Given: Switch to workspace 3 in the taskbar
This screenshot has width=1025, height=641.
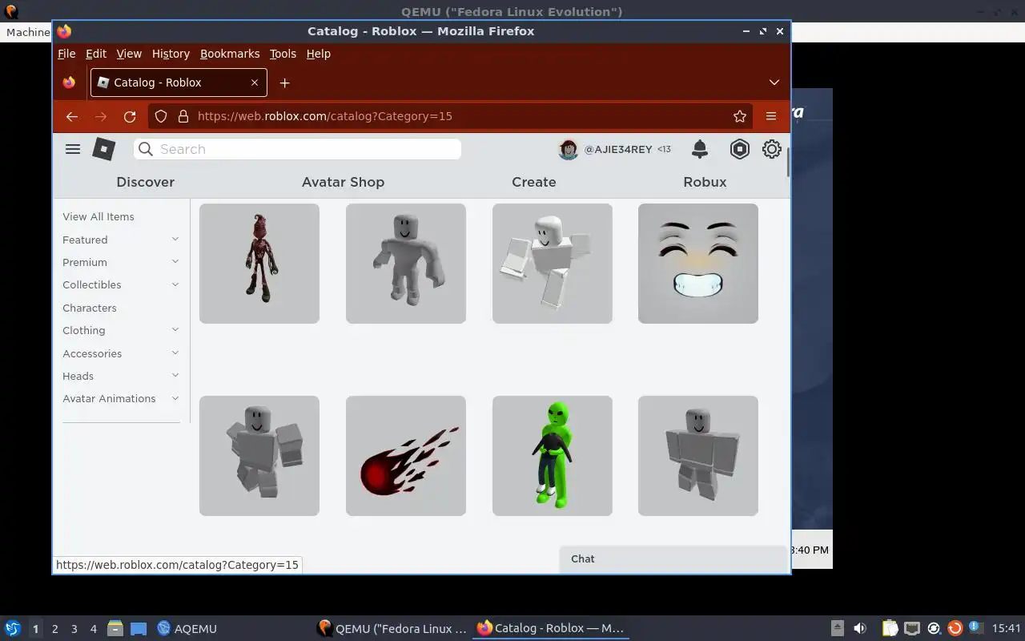Looking at the screenshot, I should coord(74,629).
